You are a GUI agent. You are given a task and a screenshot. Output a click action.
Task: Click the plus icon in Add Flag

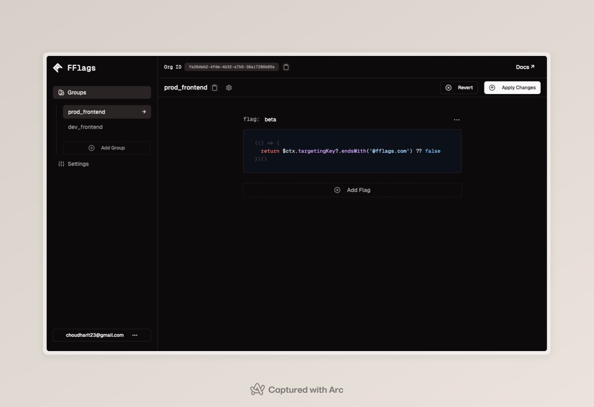click(x=337, y=189)
